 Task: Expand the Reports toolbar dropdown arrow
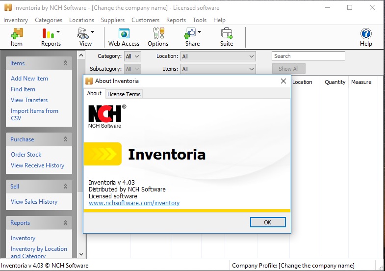click(x=58, y=32)
